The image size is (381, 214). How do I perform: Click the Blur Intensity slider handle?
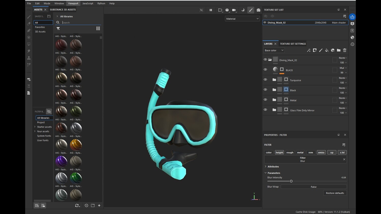point(291,181)
